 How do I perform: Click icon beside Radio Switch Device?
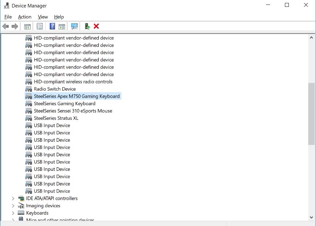pos(28,89)
